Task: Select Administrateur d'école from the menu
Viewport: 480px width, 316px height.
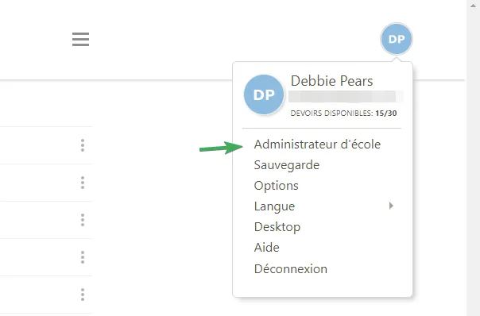Action: click(x=317, y=145)
